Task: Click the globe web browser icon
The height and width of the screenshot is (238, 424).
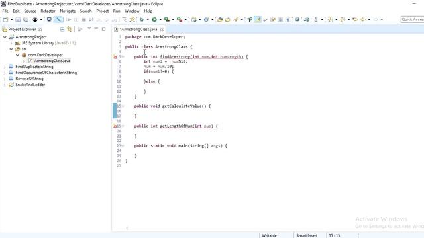Action: pyautogui.click(x=297, y=19)
